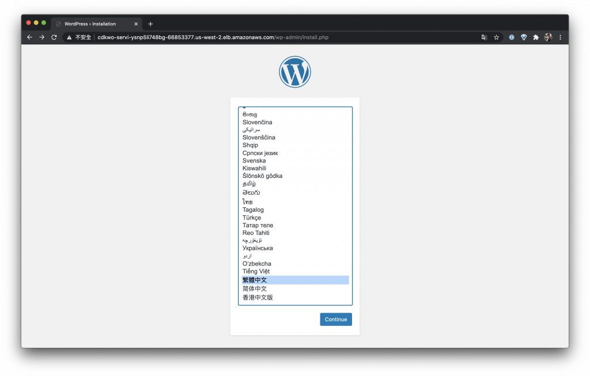Select తెలుగు language option
The width and height of the screenshot is (590, 376).
[295, 192]
